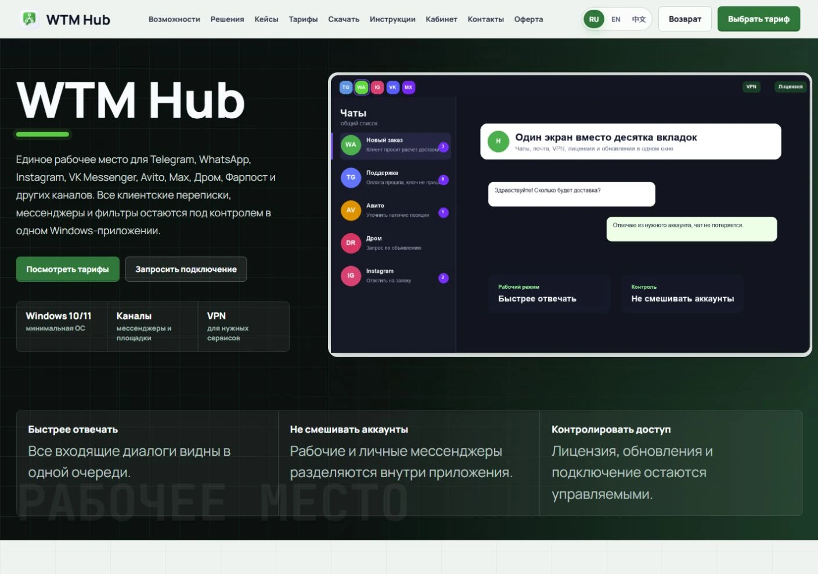Click the VPN для нужных сервисов tile

click(243, 326)
